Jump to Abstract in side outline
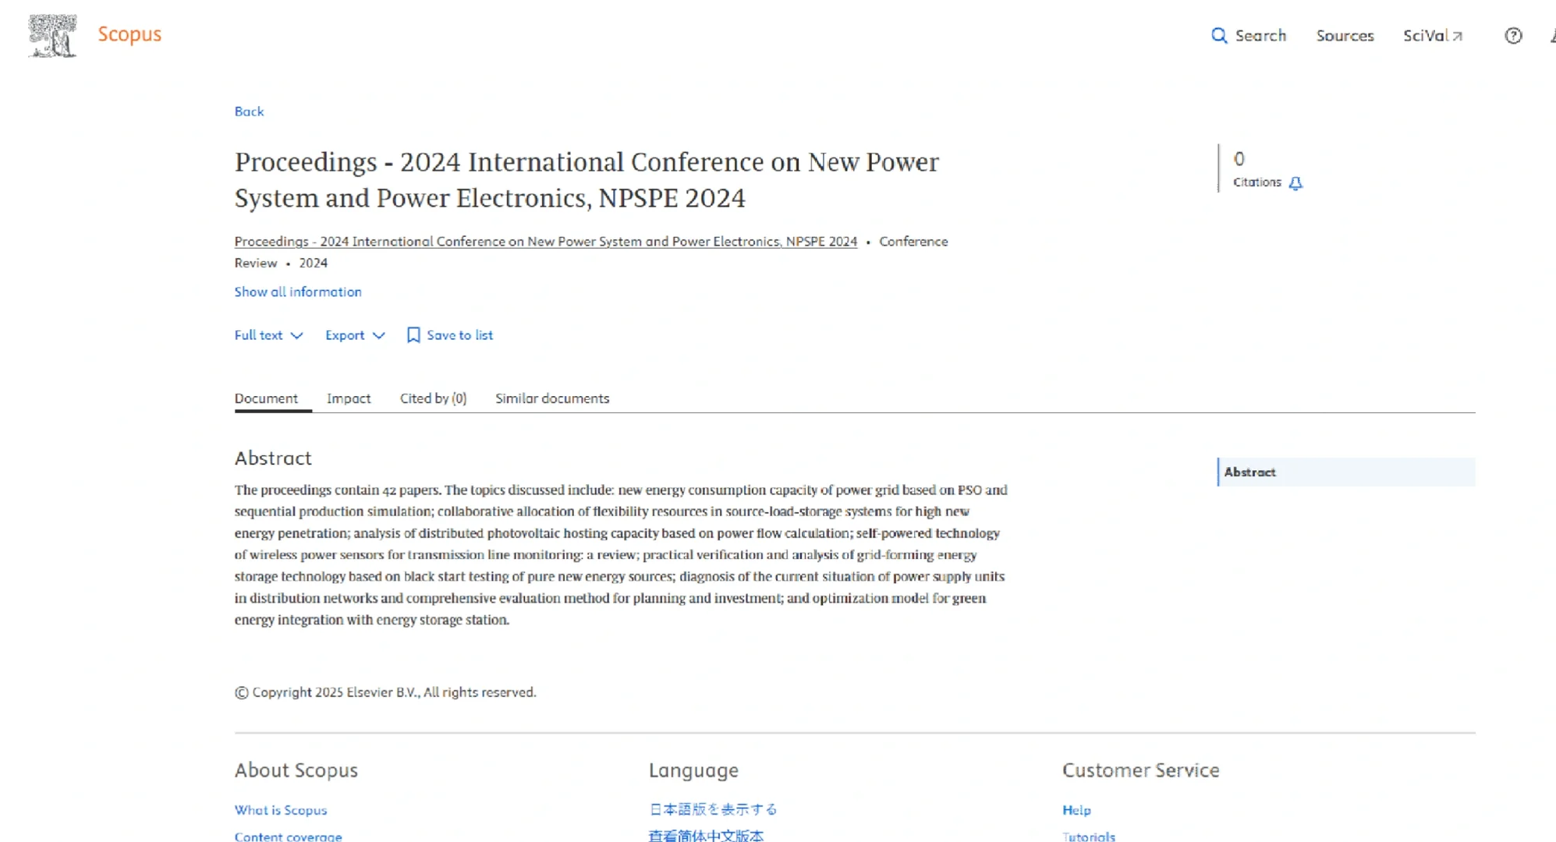Screen dimensions: 1556x842 click(x=1250, y=472)
